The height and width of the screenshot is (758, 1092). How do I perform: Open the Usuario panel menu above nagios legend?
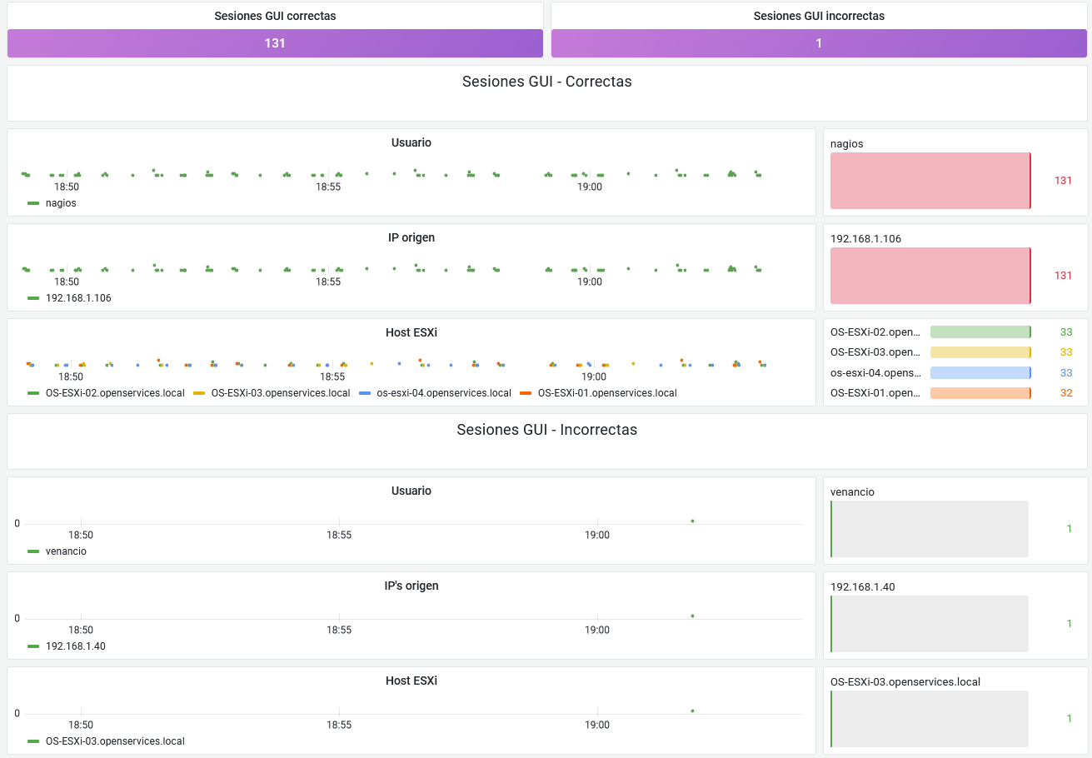[411, 142]
